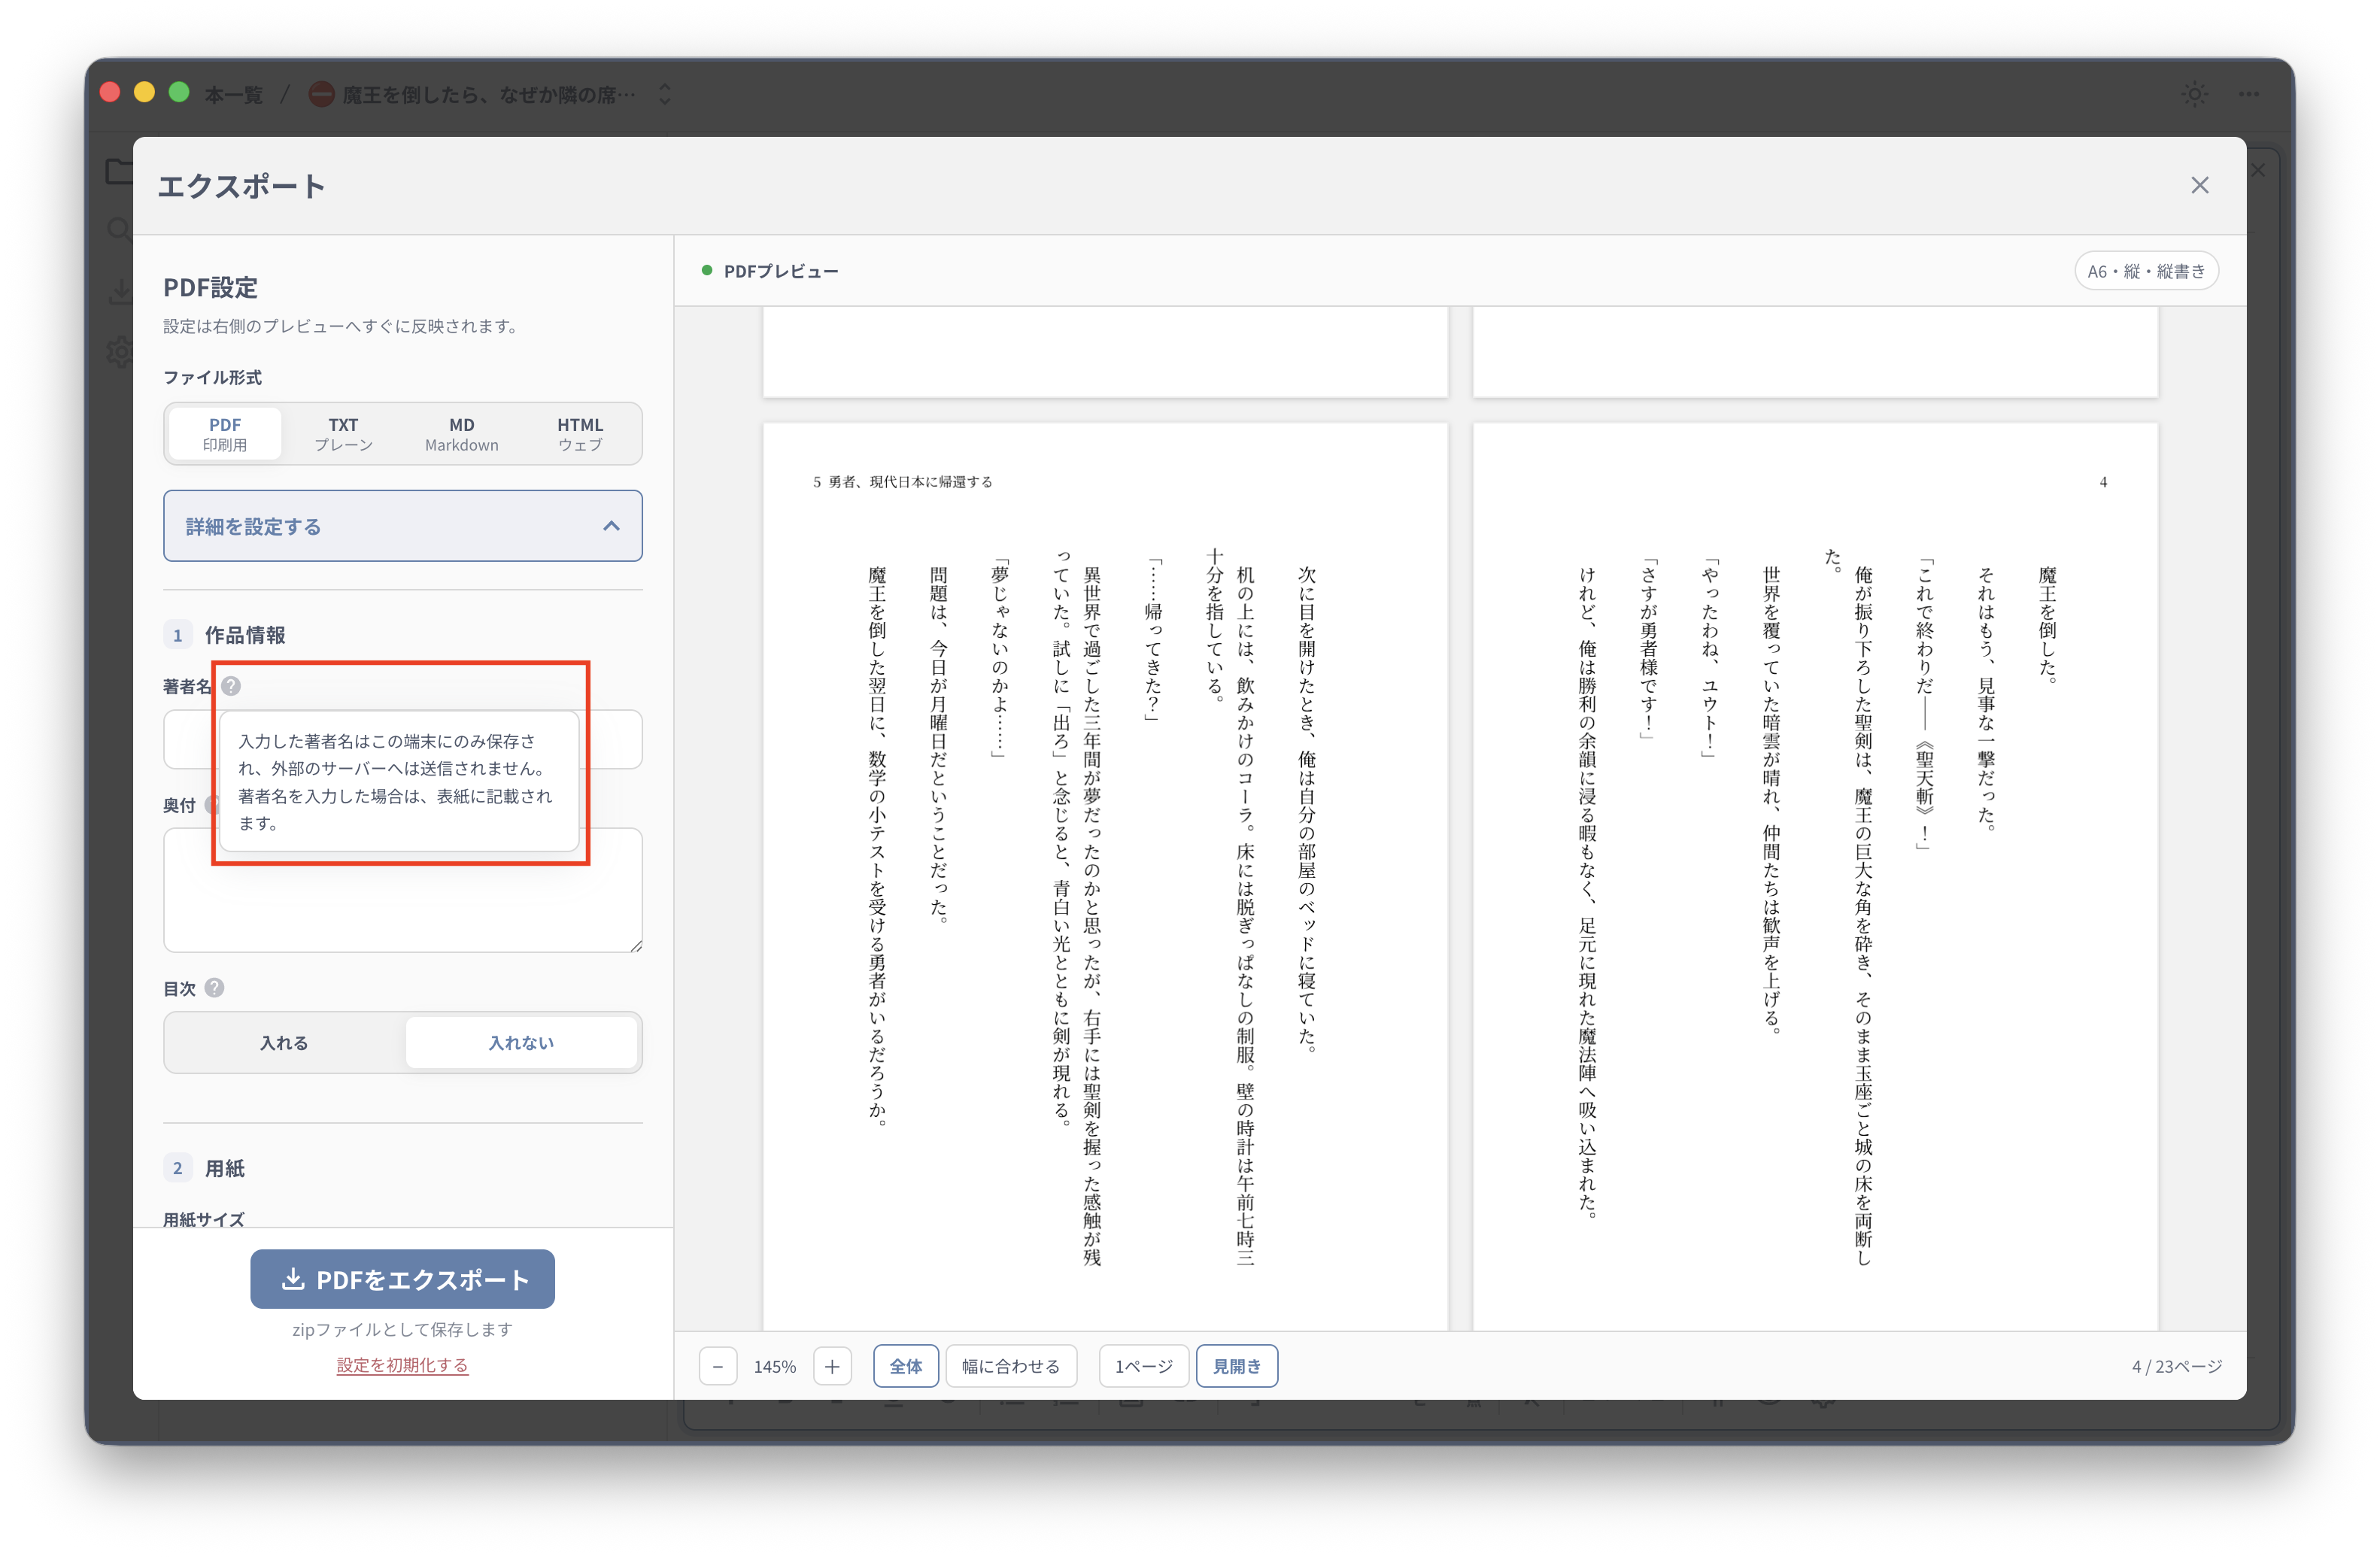Select PDF 印刷用 file format

point(225,434)
